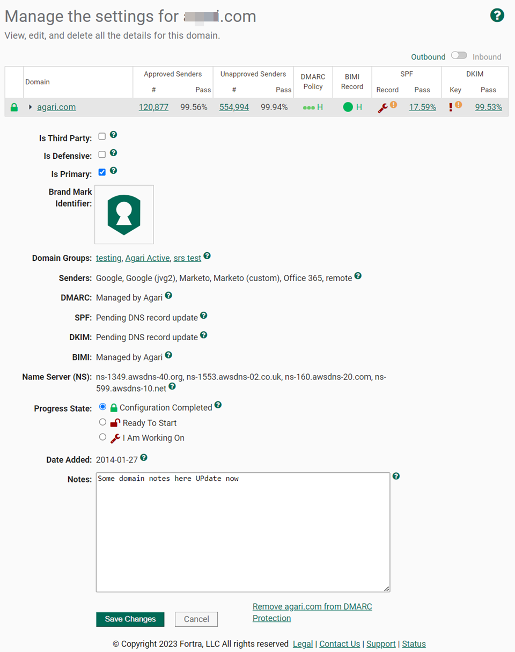Viewport: 515px width, 652px height.
Task: Click the red DKIM key exclamation icon
Action: (x=451, y=107)
